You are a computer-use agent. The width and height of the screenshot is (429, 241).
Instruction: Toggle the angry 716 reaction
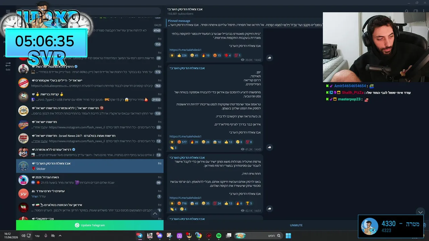(182, 203)
